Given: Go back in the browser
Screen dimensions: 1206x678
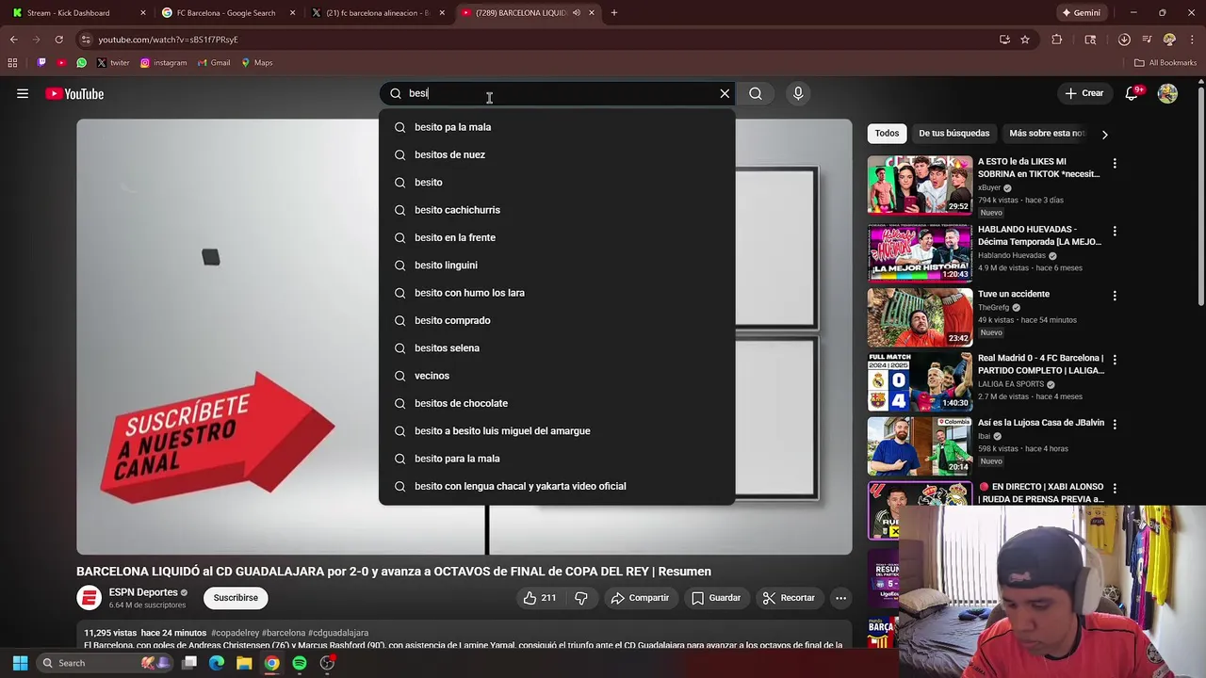Looking at the screenshot, I should click(14, 40).
